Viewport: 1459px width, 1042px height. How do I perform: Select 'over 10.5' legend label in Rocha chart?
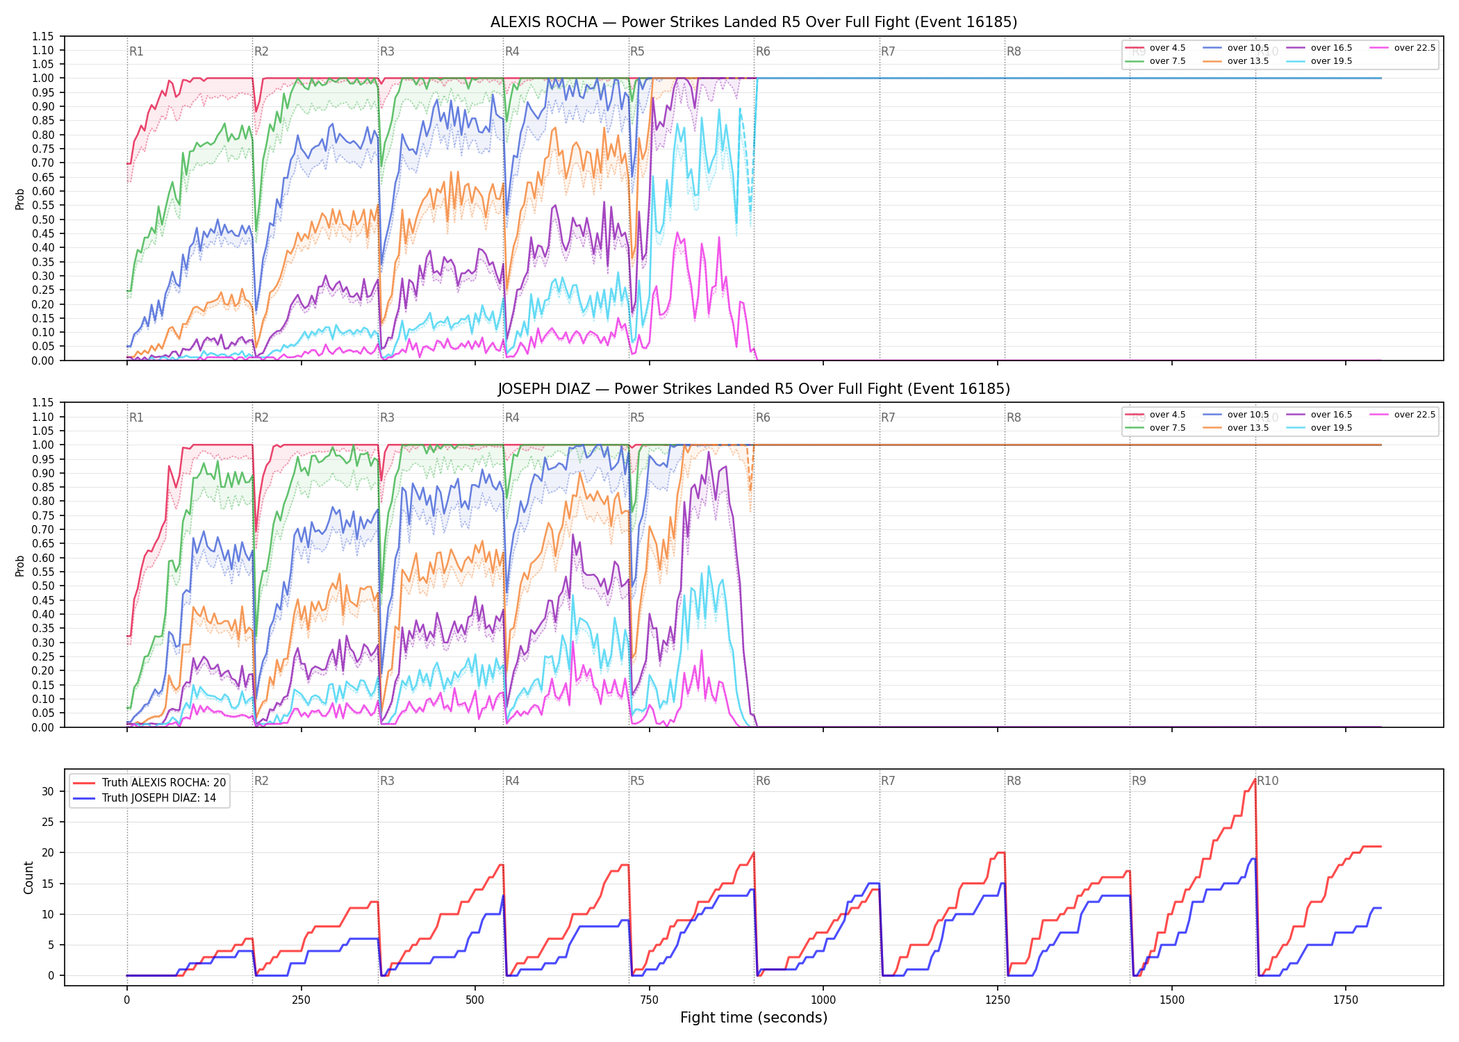(x=1248, y=48)
